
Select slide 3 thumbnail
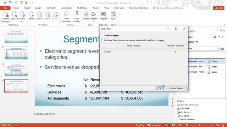(x=16, y=69)
